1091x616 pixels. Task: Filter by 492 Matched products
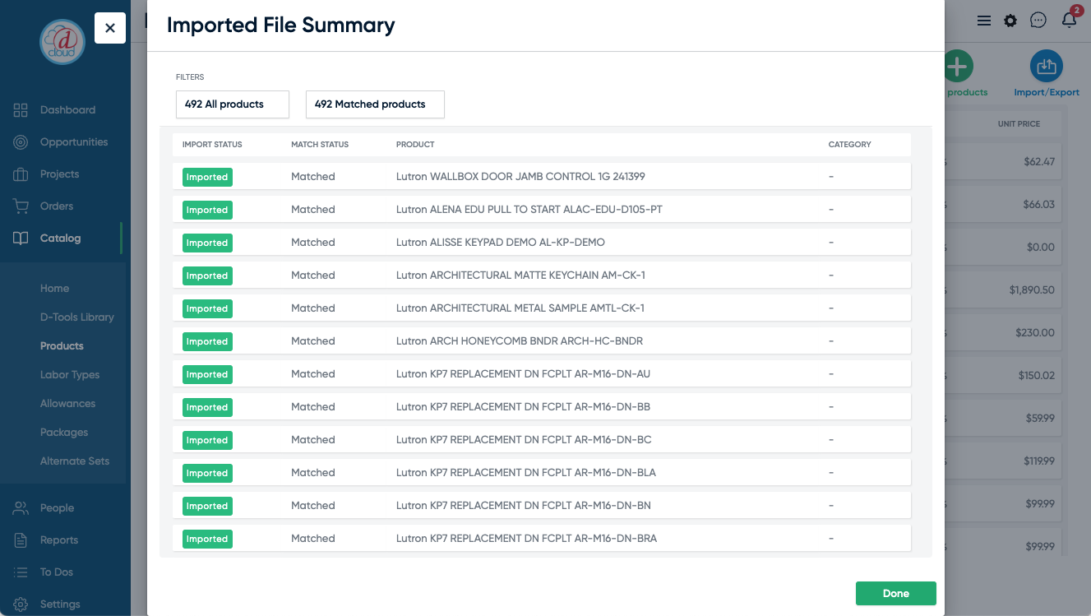click(375, 104)
